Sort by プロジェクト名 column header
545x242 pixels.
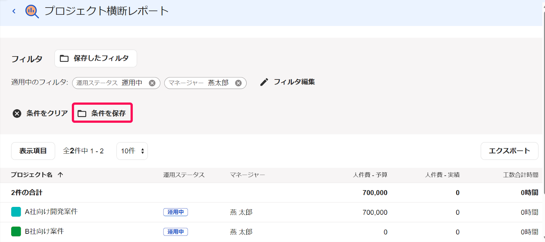point(32,175)
